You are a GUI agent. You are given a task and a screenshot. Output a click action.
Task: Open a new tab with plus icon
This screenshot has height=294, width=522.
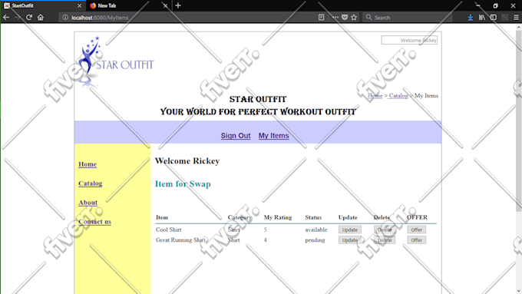coord(178,5)
